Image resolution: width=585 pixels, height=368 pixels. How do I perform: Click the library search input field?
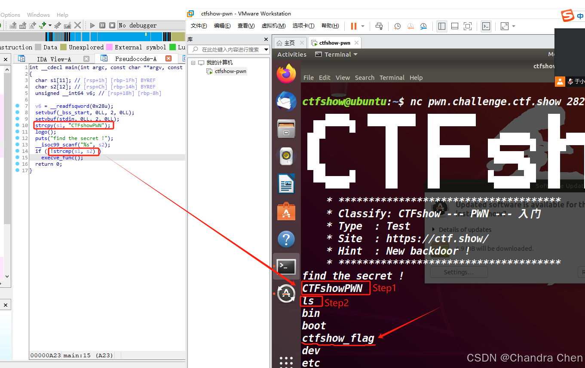point(228,49)
